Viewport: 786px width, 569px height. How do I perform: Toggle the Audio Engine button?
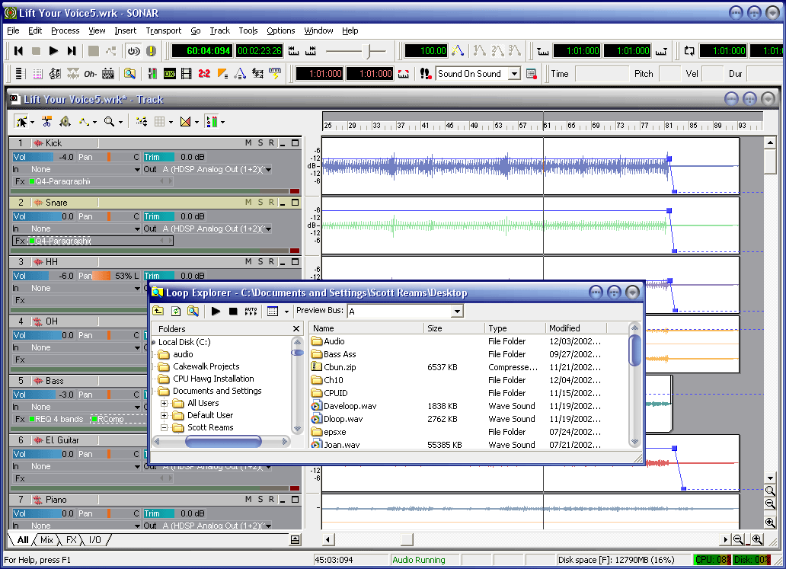point(133,51)
